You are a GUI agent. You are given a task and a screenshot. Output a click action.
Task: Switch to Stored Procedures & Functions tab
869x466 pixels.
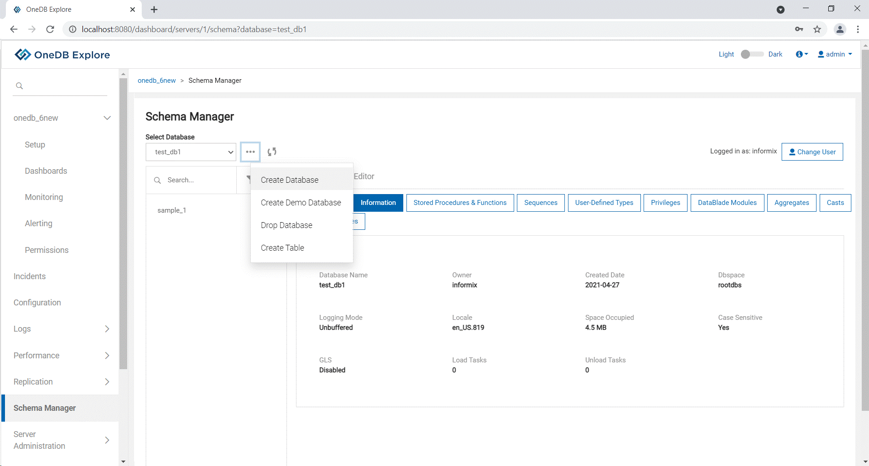(460, 203)
